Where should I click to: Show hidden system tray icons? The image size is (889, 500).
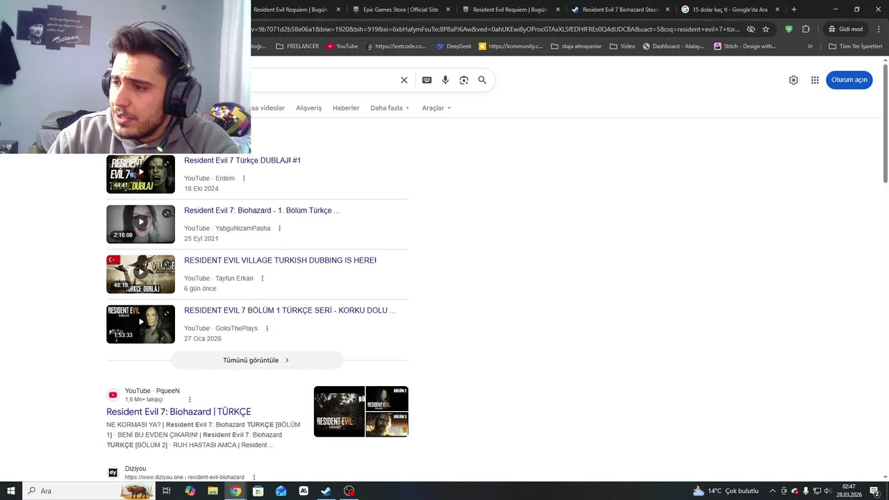pos(772,491)
